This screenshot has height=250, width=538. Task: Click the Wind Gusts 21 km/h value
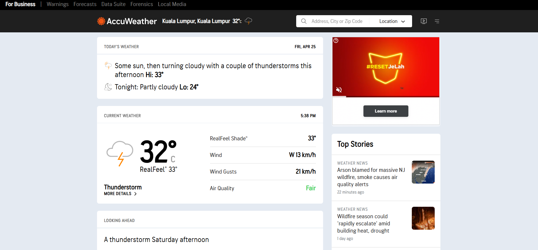306,172
